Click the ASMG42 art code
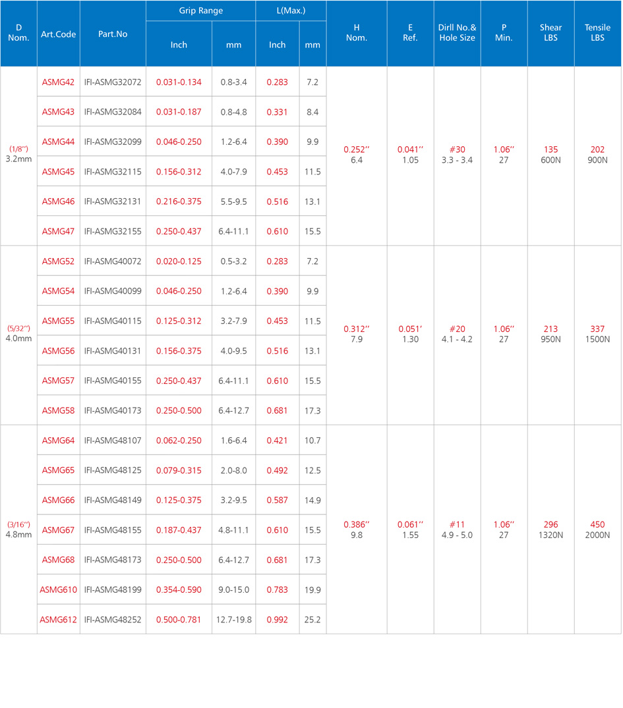 pos(58,82)
